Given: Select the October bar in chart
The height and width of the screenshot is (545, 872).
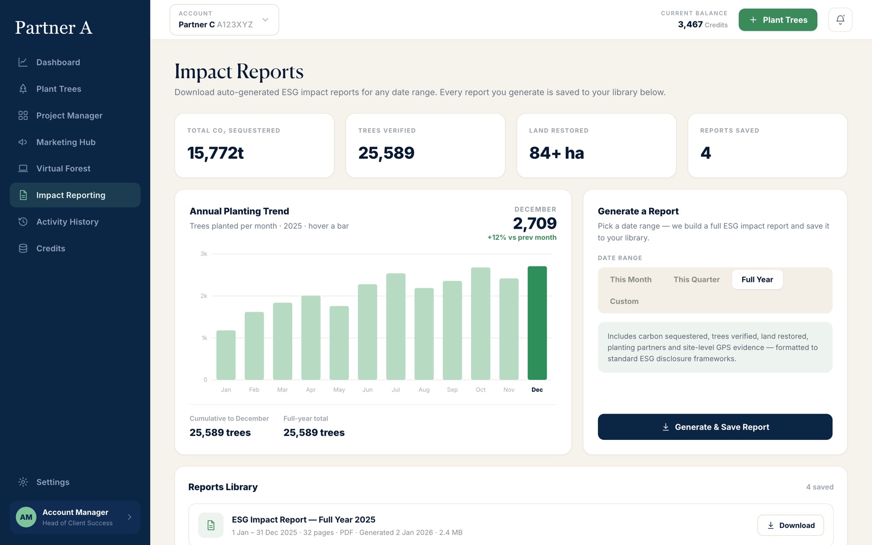Looking at the screenshot, I should (x=480, y=324).
